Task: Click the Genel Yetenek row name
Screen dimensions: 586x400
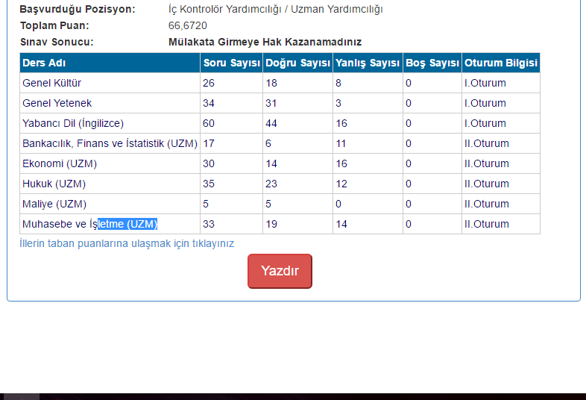Action: pyautogui.click(x=57, y=103)
